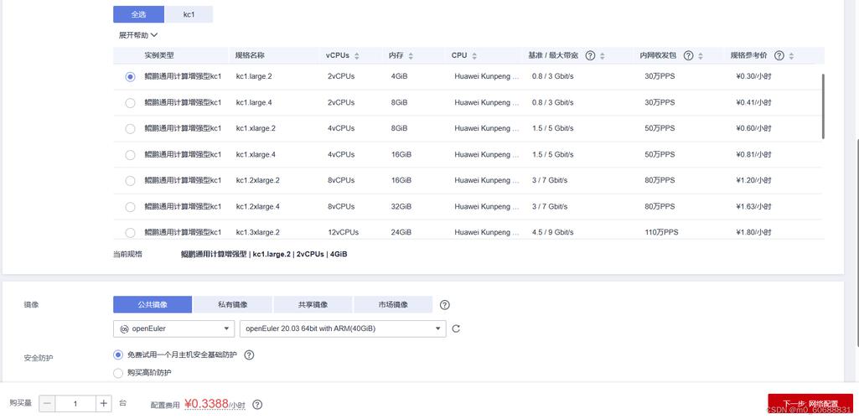Select kc1.xlarge.2 radio button

pyautogui.click(x=130, y=129)
